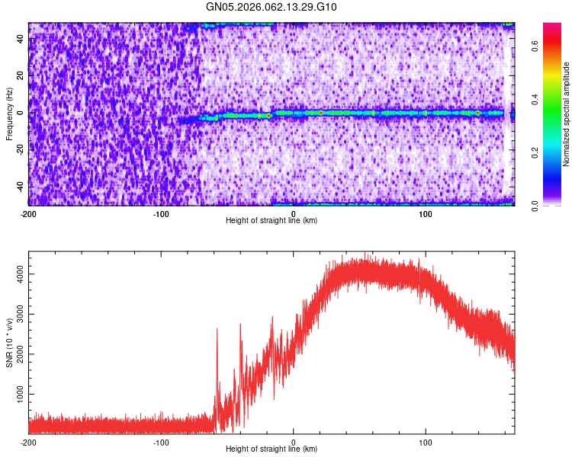Click the Normalized spectral amplitude colorbar label
Viewport: 572px width, 457px height.
pyautogui.click(x=567, y=113)
